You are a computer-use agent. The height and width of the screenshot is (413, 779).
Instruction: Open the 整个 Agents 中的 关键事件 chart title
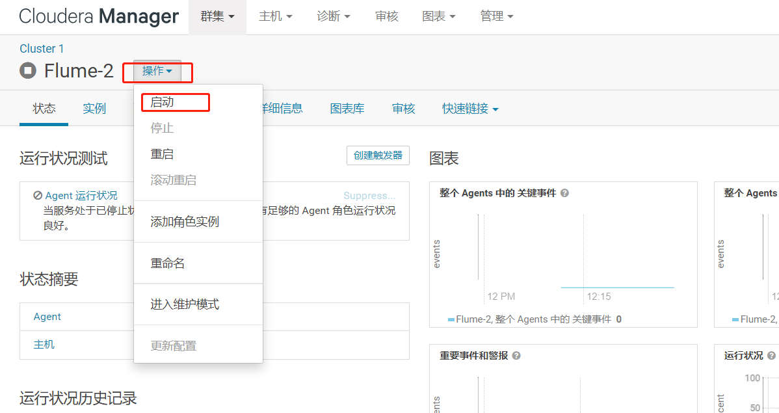(x=498, y=193)
